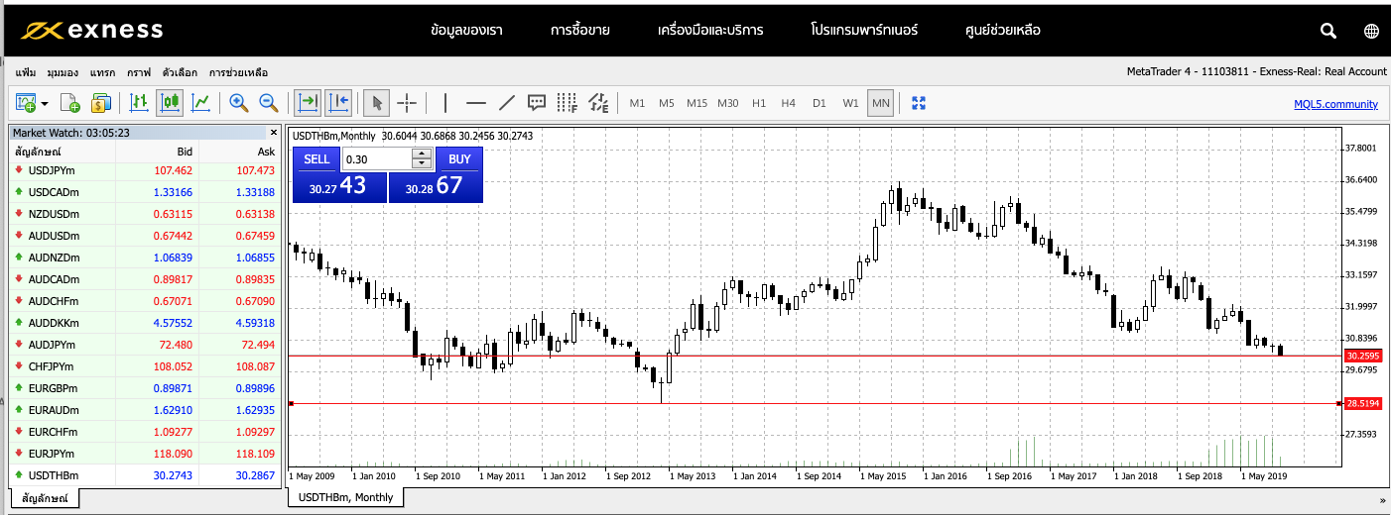
Task: Open the ตัวเลือก menu
Action: click(x=180, y=72)
